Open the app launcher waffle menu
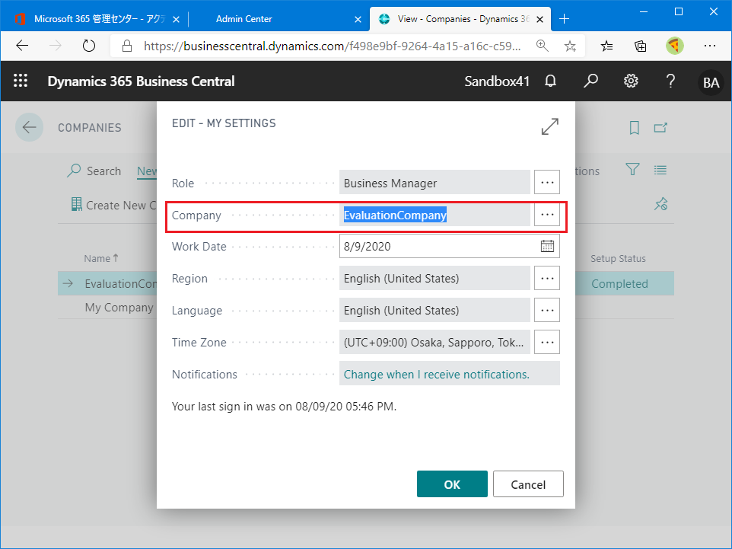 (x=21, y=81)
